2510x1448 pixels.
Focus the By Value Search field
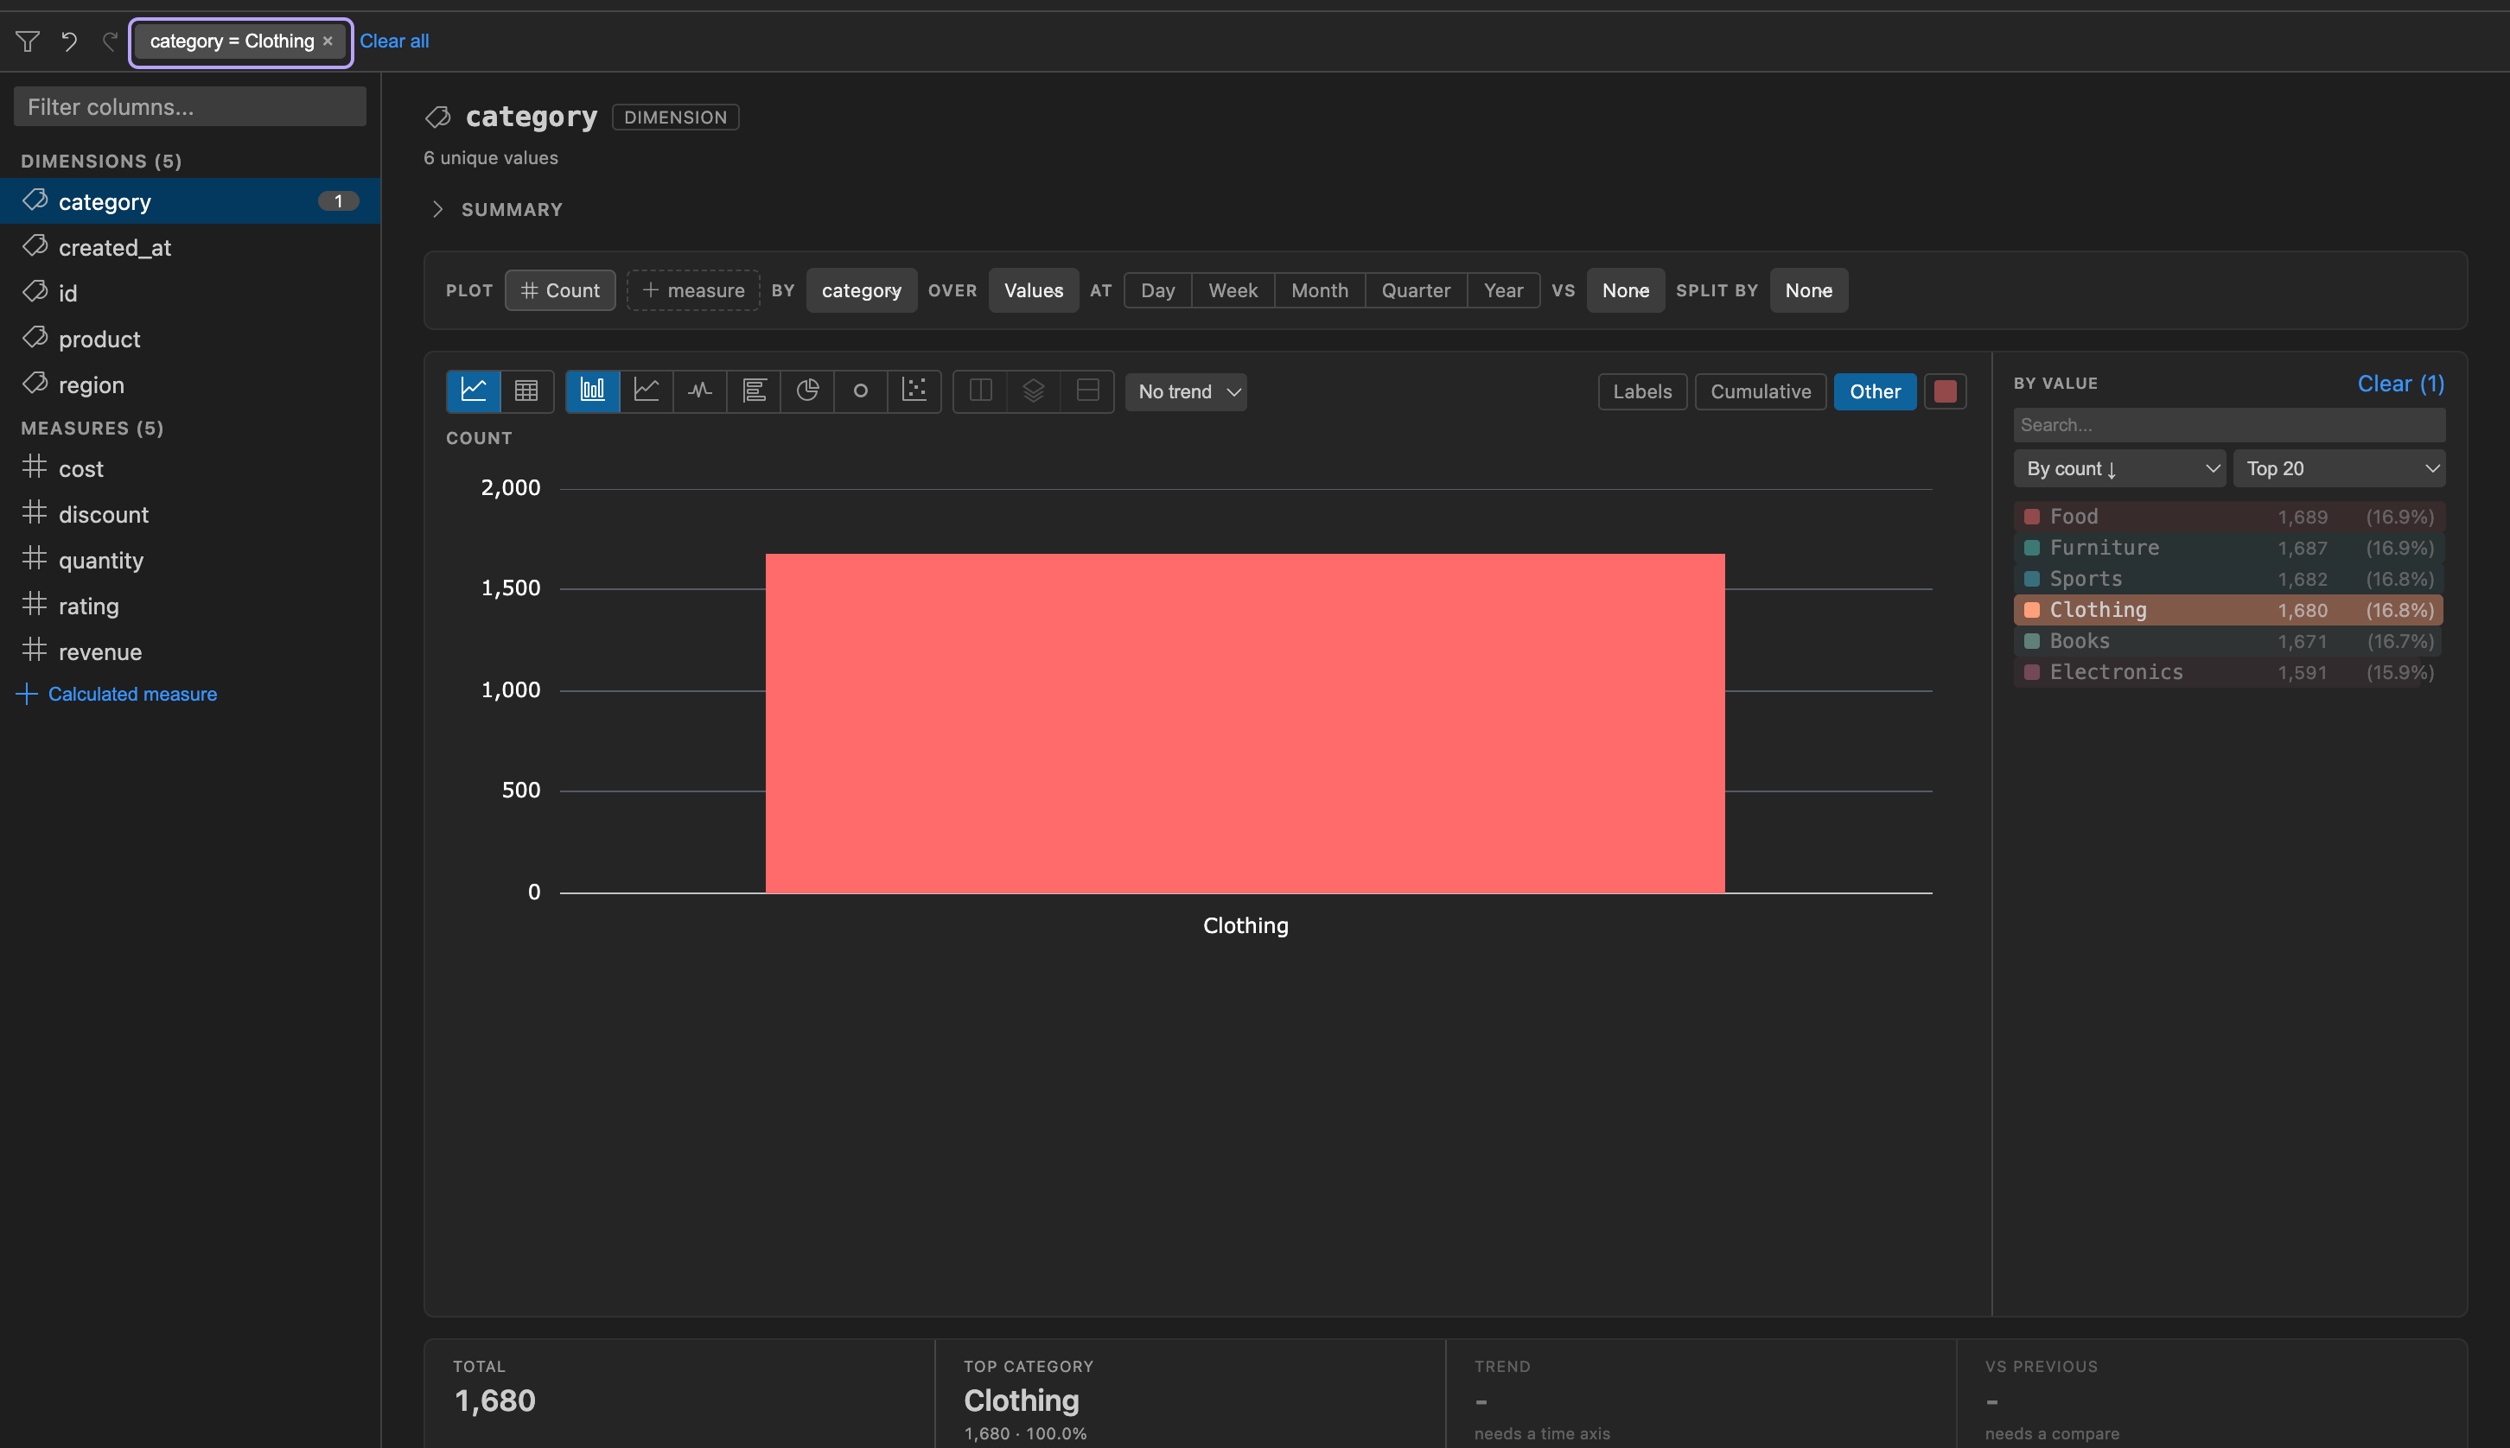click(x=2229, y=425)
